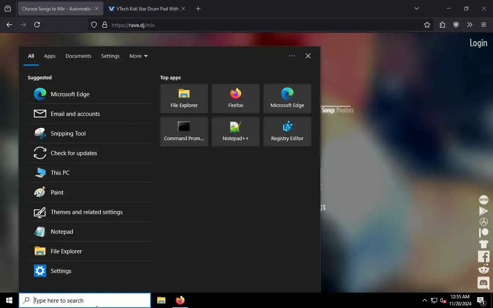This screenshot has height=308, width=493.
Task: Launch Firefox tile in Top apps
Action: click(236, 99)
